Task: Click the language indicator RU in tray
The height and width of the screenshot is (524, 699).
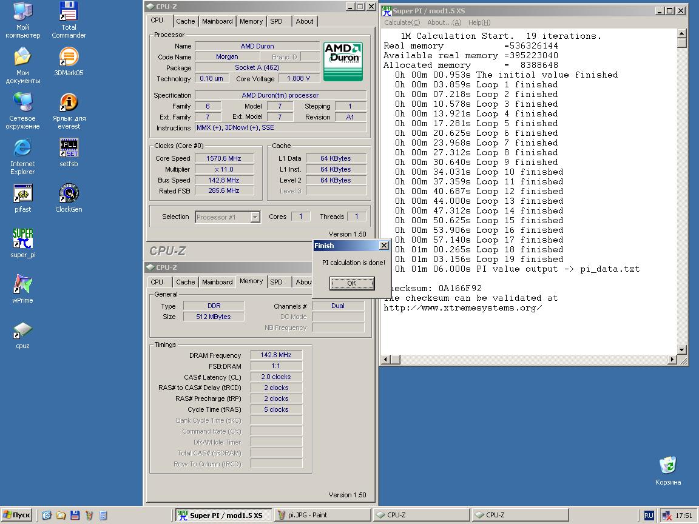Action: (x=649, y=516)
